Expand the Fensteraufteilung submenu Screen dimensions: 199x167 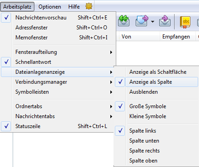pos(58,52)
